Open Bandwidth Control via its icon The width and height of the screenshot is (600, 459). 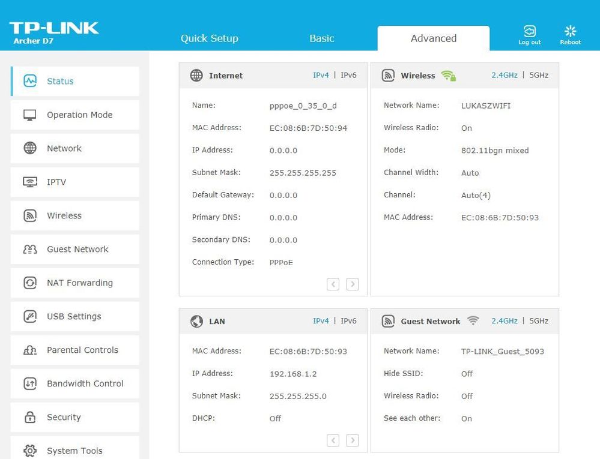(x=30, y=383)
